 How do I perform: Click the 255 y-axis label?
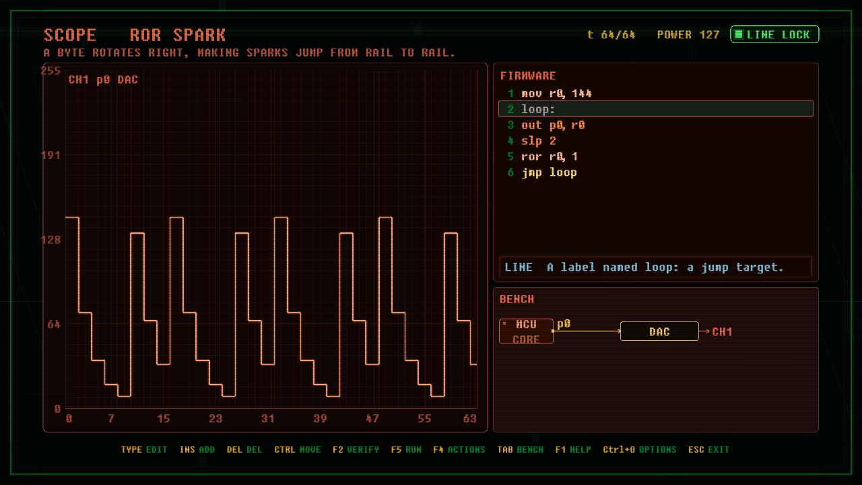click(x=51, y=71)
